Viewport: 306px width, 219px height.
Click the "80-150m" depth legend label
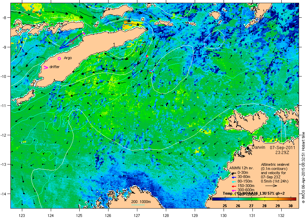coord(245,181)
